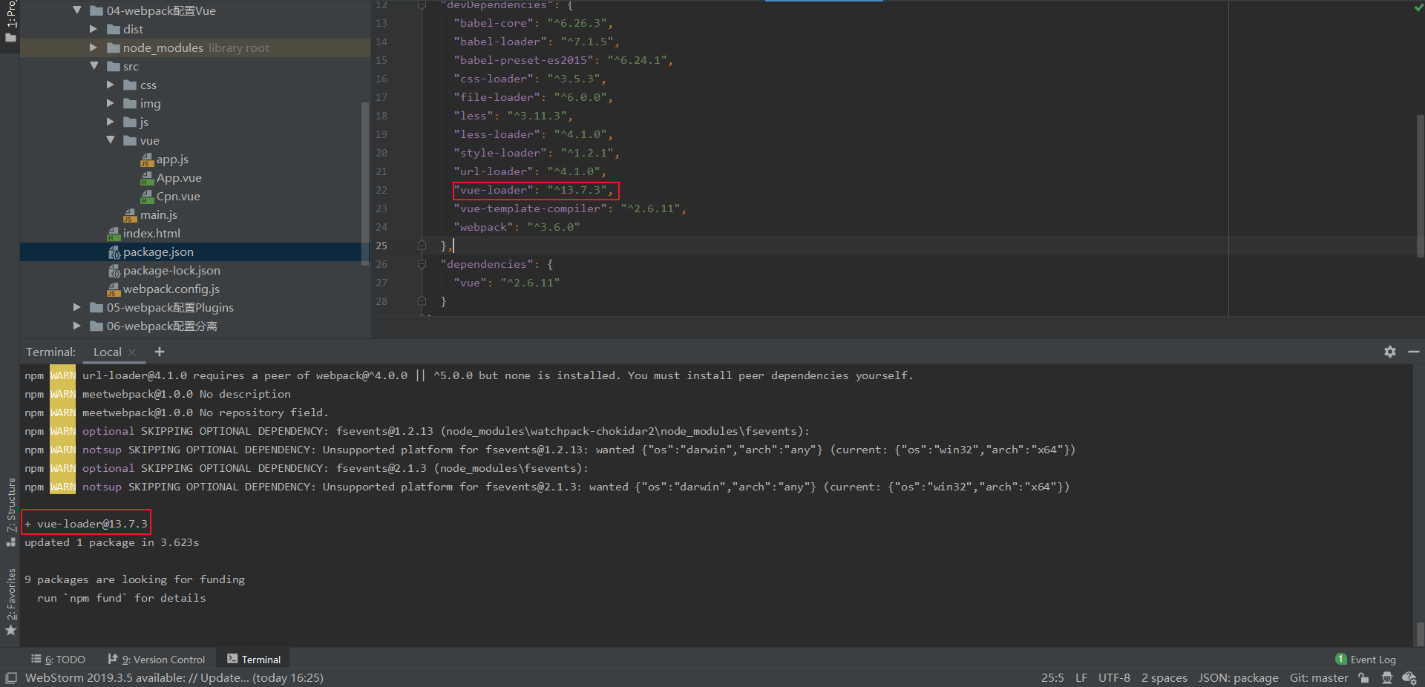Viewport: 1425px width, 687px height.
Task: Toggle tool window buttons icon in status bar
Action: (11, 677)
